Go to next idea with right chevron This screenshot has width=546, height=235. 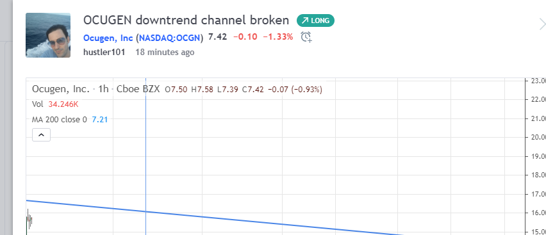(542, 24)
